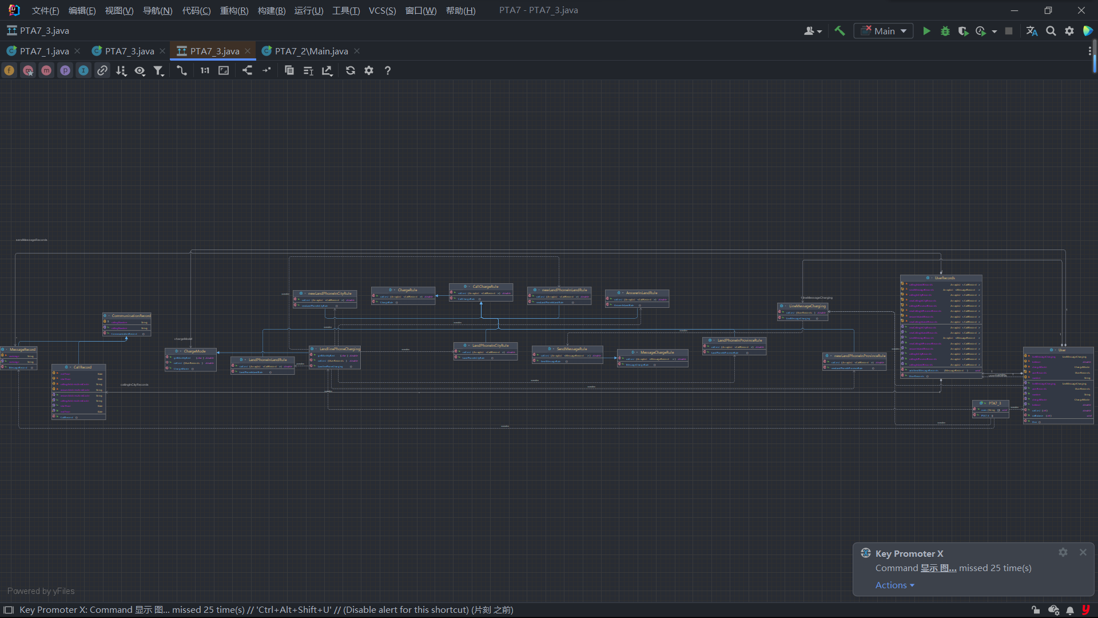This screenshot has width=1098, height=618.
Task: Refresh the diagram data
Action: tap(351, 70)
